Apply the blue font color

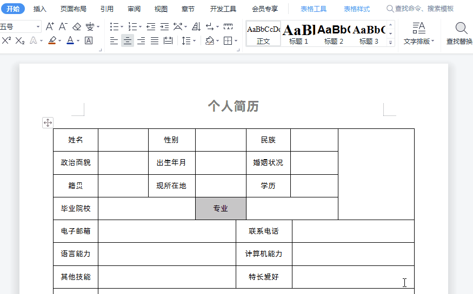coord(70,40)
